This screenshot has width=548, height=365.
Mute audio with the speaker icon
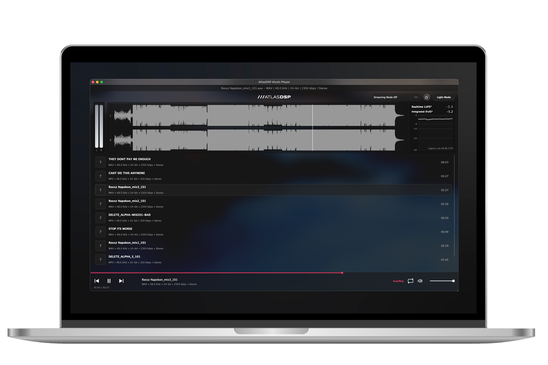coord(420,281)
